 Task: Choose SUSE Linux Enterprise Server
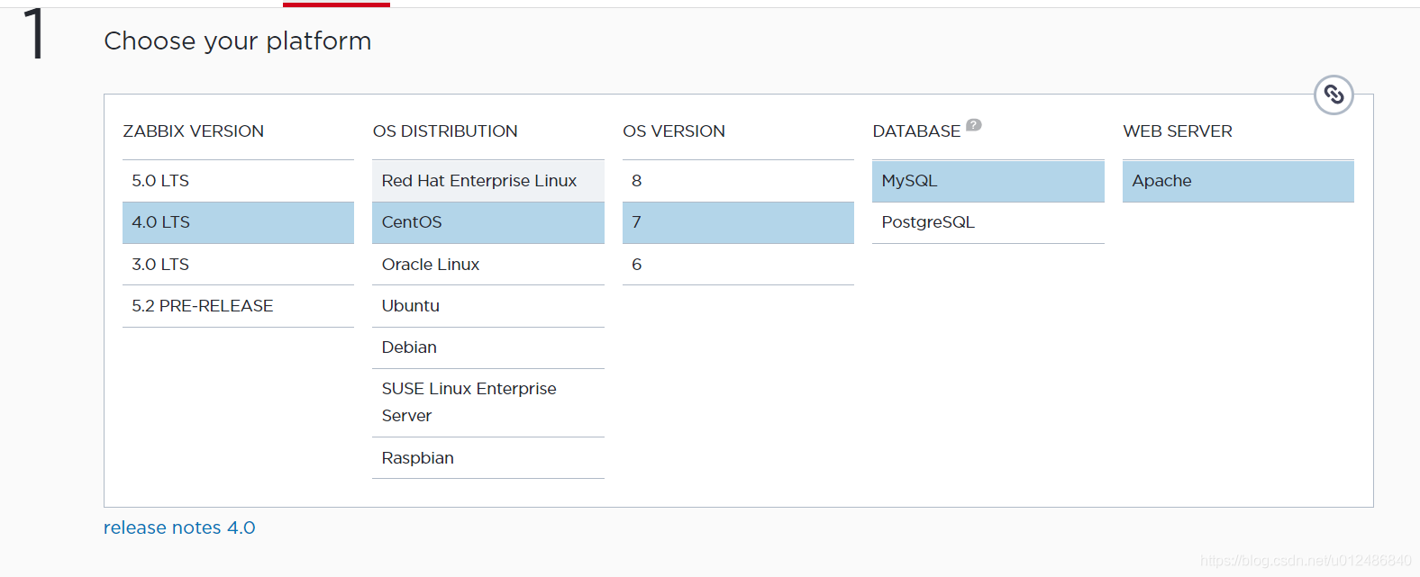coord(488,402)
